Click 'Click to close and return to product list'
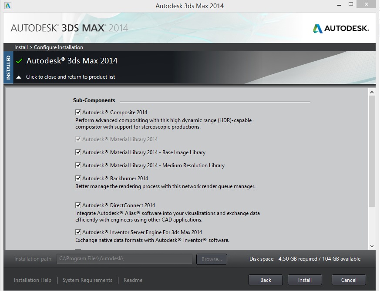The width and height of the screenshot is (380, 291). (71, 77)
